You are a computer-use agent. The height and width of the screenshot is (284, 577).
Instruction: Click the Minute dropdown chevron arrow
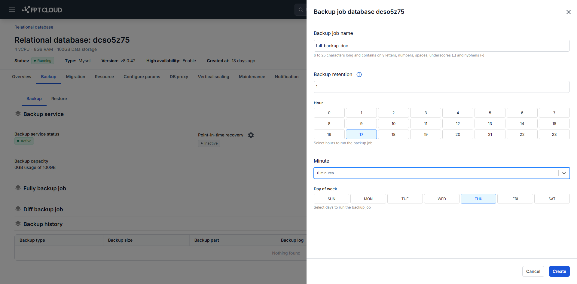point(564,173)
